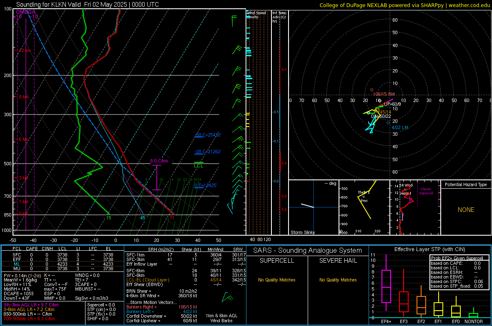Viewport: 492px width, 326px height.
Task: Click the Inf. Temp. Adv. panel header
Action: pos(279,17)
